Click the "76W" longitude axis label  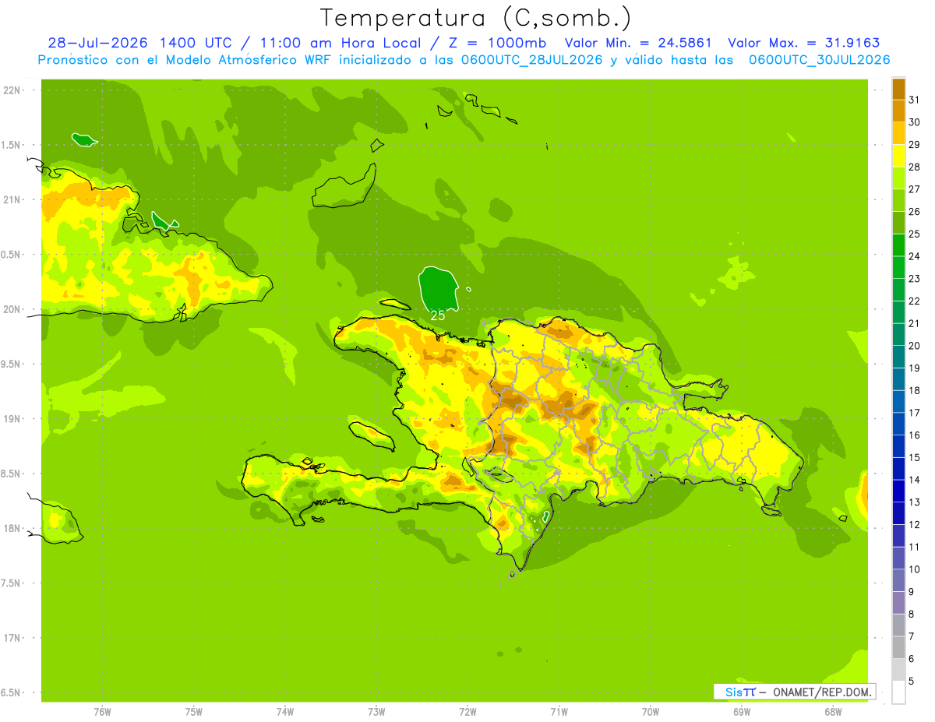point(102,712)
